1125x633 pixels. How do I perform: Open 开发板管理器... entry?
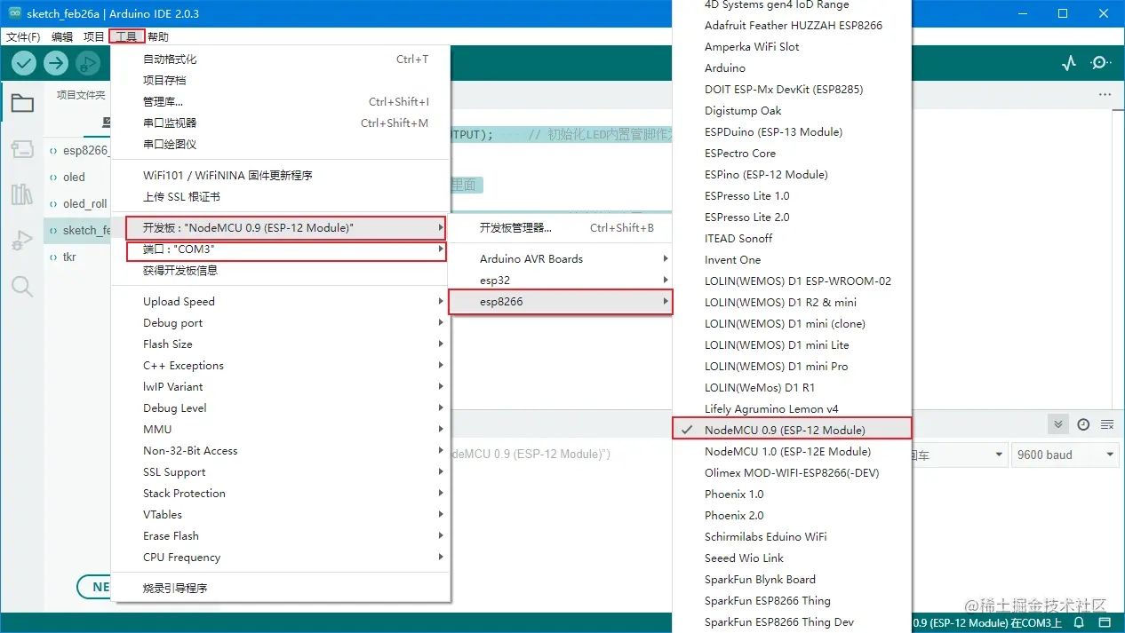561,228
